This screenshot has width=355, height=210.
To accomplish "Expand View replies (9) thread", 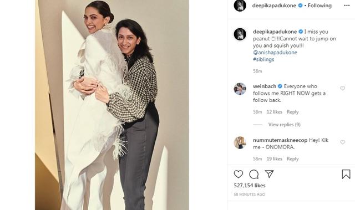I will 285,125.
